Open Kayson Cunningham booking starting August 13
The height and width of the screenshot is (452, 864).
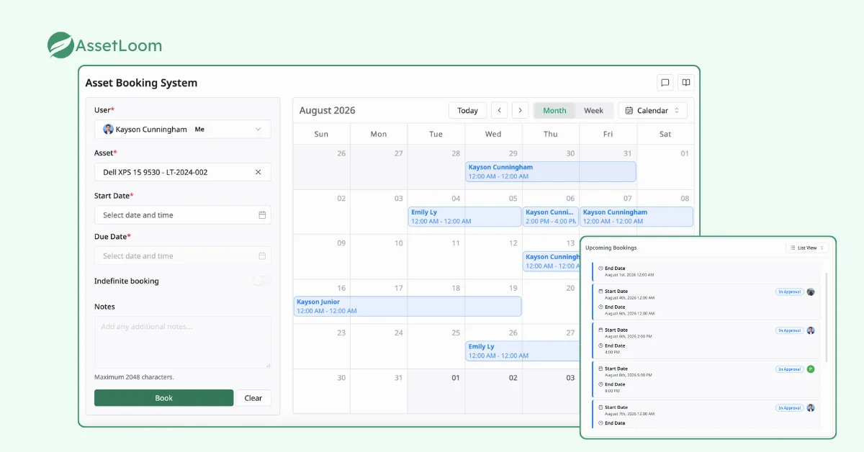[x=552, y=261]
